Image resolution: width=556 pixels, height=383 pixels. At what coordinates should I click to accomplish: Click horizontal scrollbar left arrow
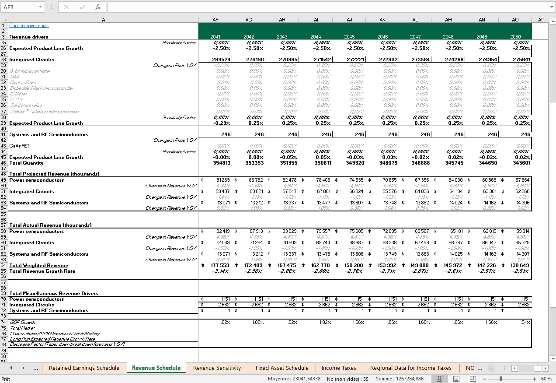(x=514, y=368)
